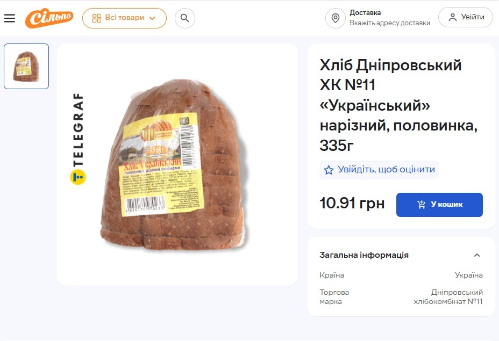Select the bread product thumbnail
Viewport: 499px width, 341px height.
pyautogui.click(x=26, y=66)
